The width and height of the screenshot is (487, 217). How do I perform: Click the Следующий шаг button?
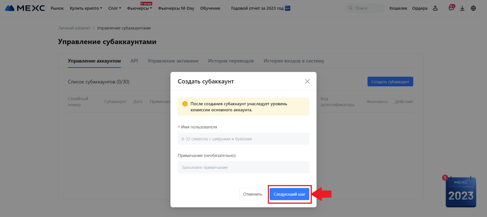289,194
